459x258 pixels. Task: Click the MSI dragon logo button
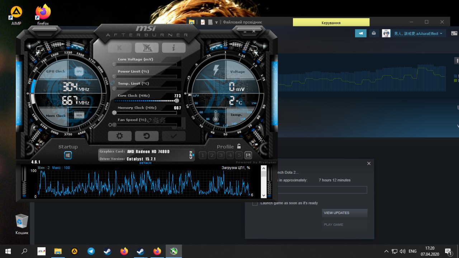pos(147,48)
